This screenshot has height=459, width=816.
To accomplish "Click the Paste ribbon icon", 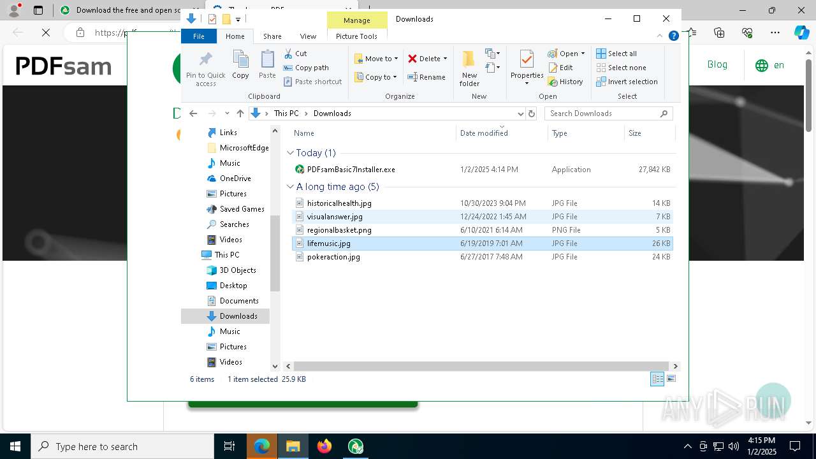I will tap(267, 65).
